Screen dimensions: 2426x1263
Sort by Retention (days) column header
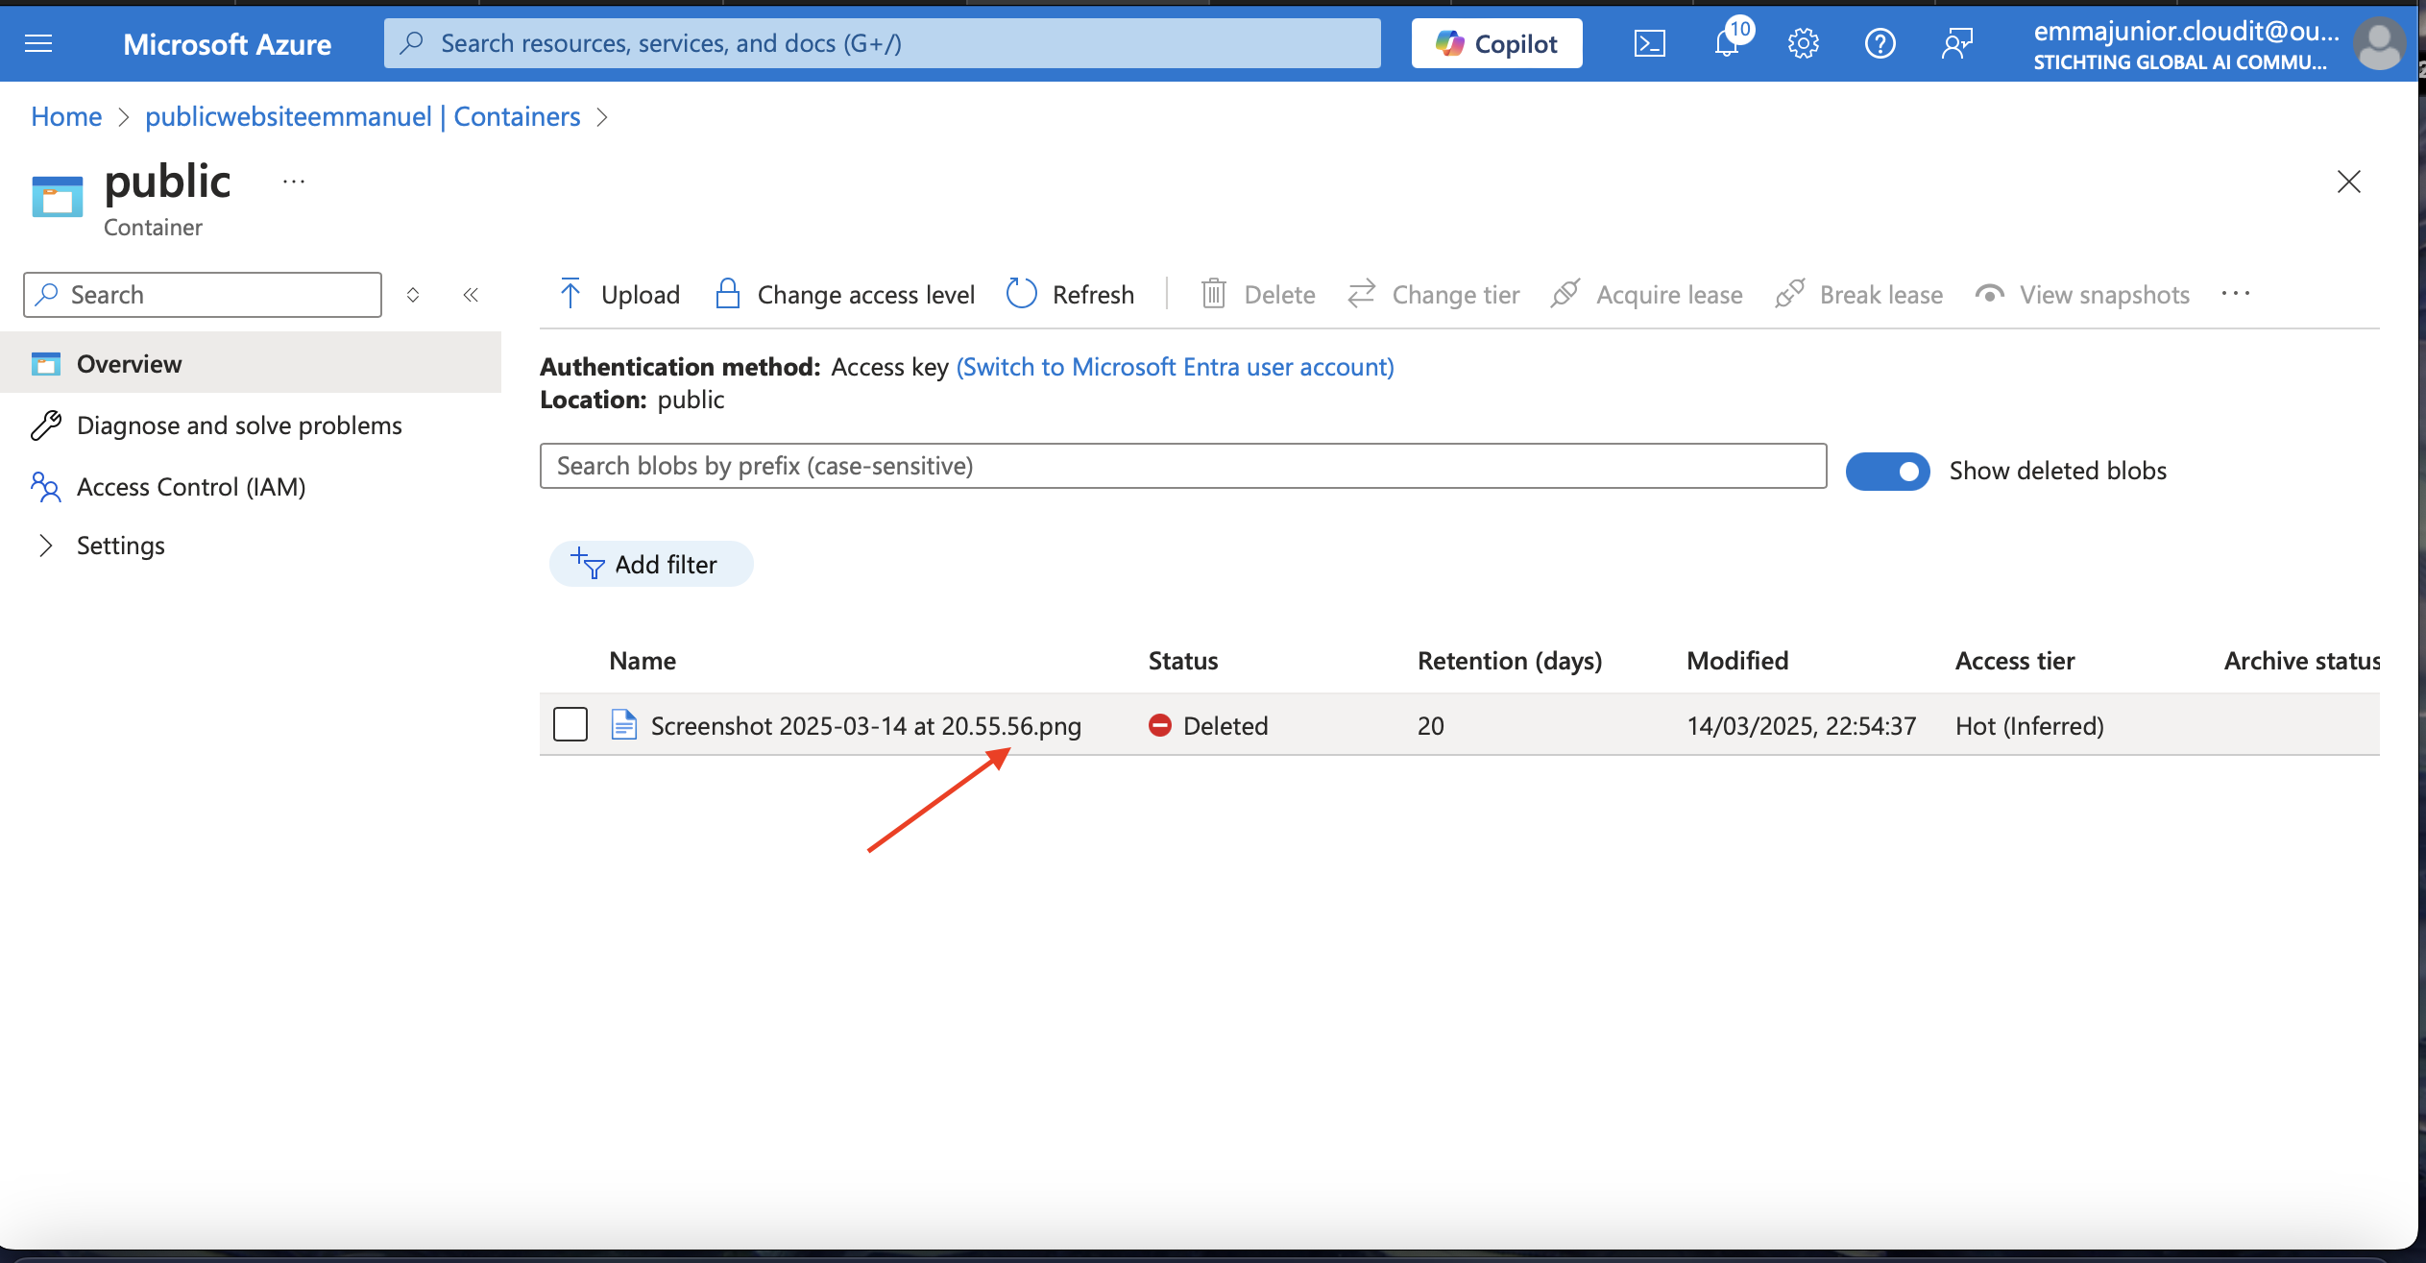(x=1510, y=661)
